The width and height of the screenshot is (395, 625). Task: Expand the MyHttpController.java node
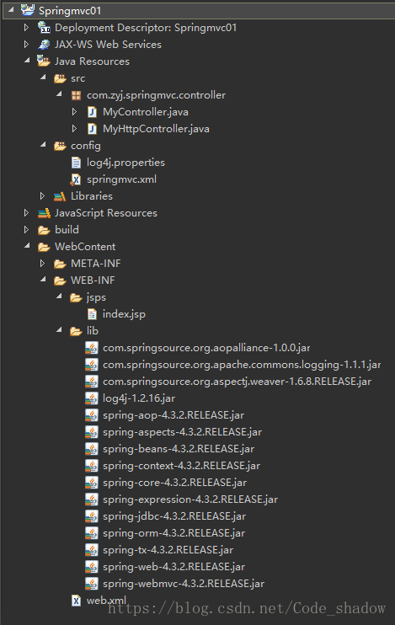pos(74,129)
